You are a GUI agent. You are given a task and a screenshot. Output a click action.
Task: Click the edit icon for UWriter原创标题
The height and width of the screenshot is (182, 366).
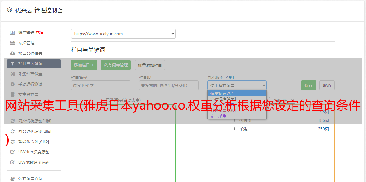[13, 162]
